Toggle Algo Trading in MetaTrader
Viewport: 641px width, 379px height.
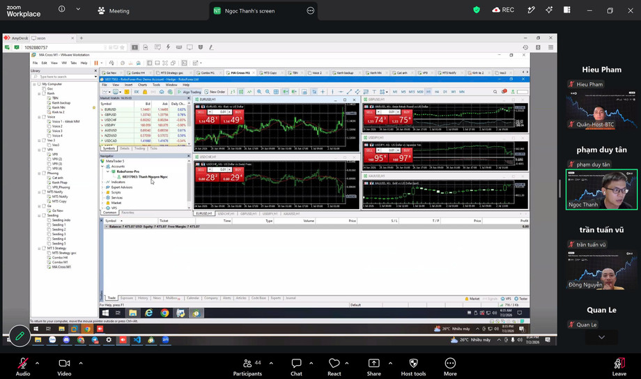[189, 92]
